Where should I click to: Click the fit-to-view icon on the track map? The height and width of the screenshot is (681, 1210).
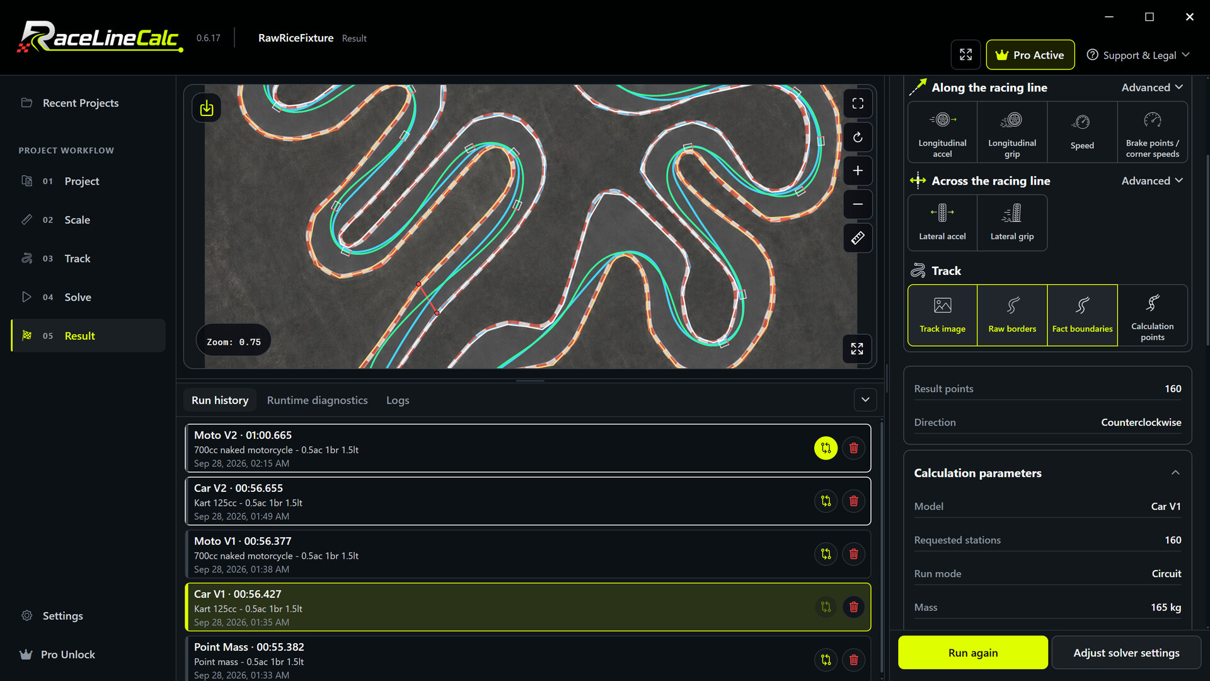coord(858,103)
